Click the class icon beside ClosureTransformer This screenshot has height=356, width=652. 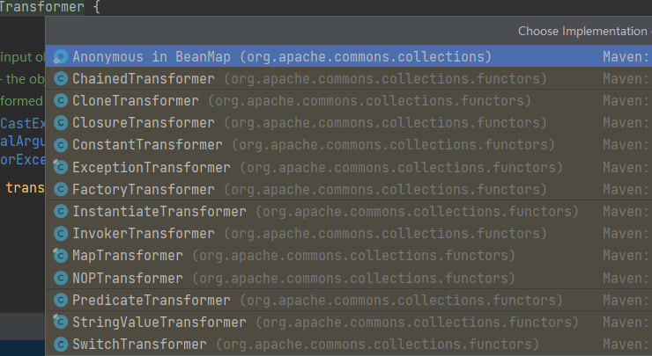pyautogui.click(x=61, y=122)
